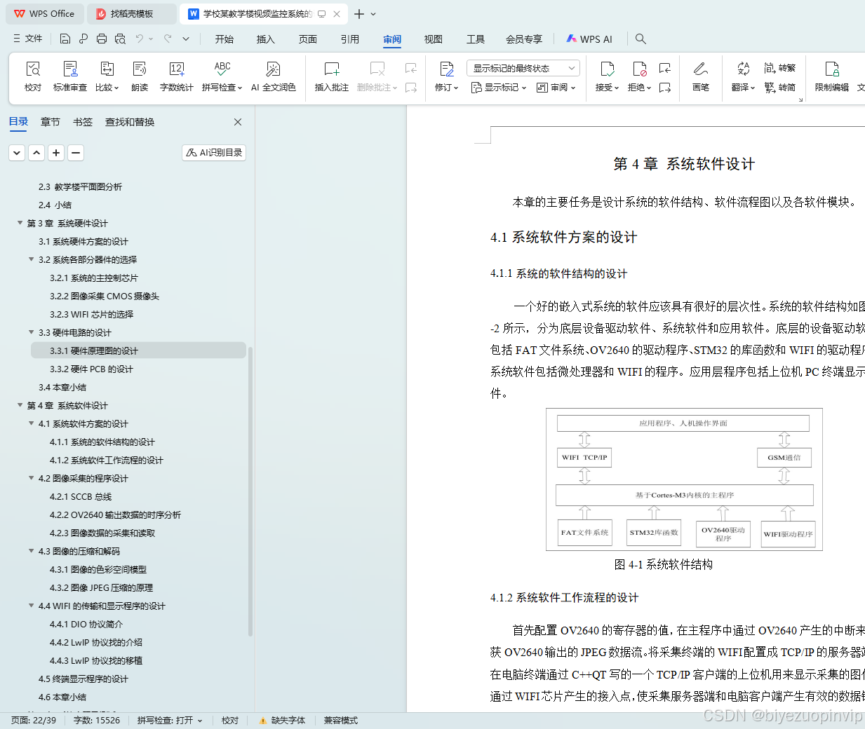The height and width of the screenshot is (729, 865).
Task: Open the 书签 pane tab
Action: 83,122
